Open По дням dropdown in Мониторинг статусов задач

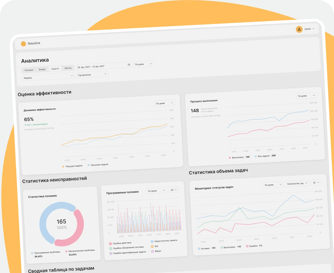273,185
